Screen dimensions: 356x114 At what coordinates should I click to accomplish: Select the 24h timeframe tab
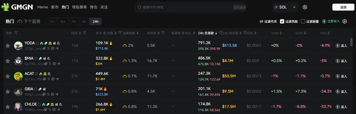(x=96, y=21)
